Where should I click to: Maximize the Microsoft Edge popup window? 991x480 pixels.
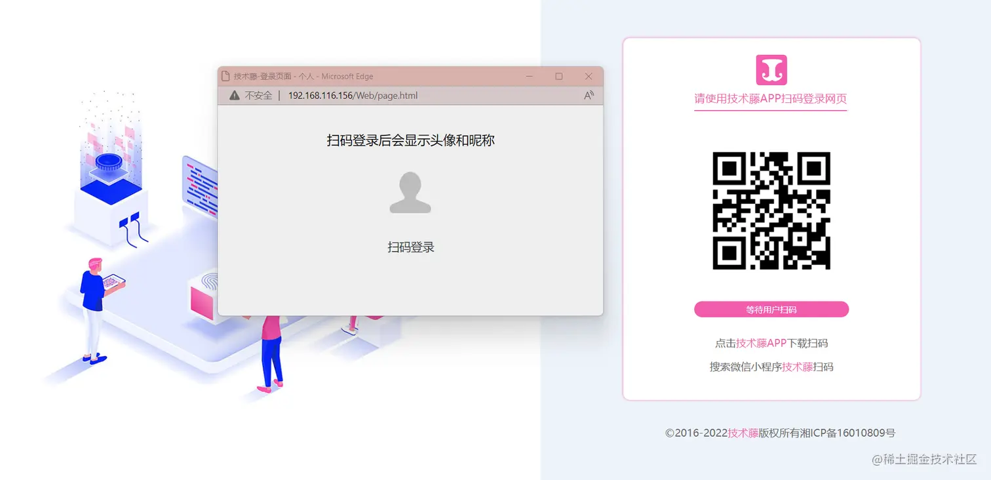coord(559,77)
